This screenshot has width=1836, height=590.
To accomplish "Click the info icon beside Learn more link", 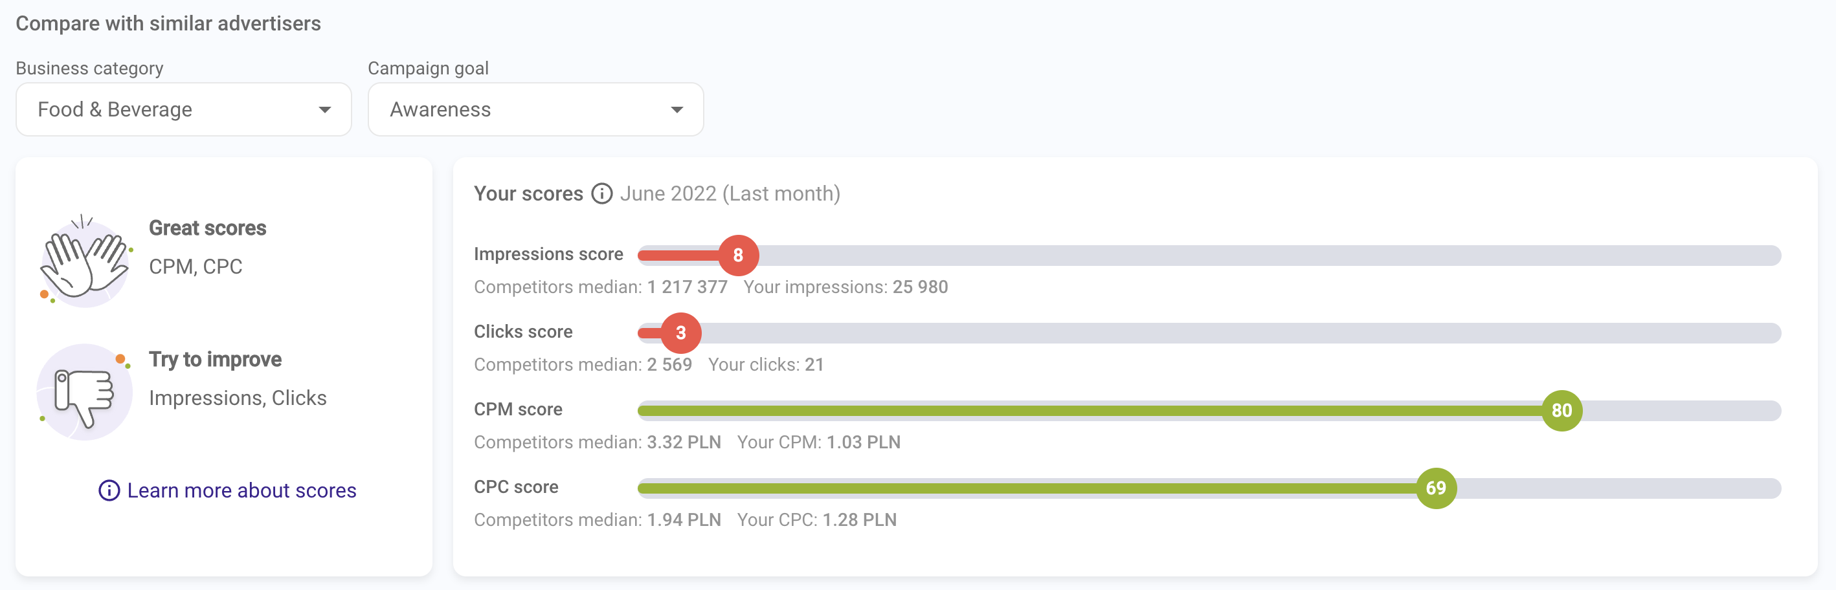I will (108, 490).
